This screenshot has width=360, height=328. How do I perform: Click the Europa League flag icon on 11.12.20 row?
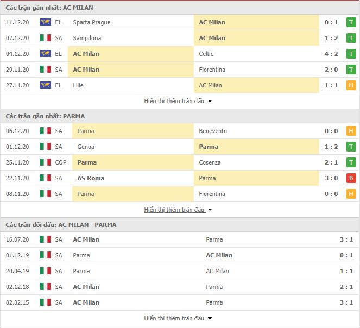pos(46,22)
